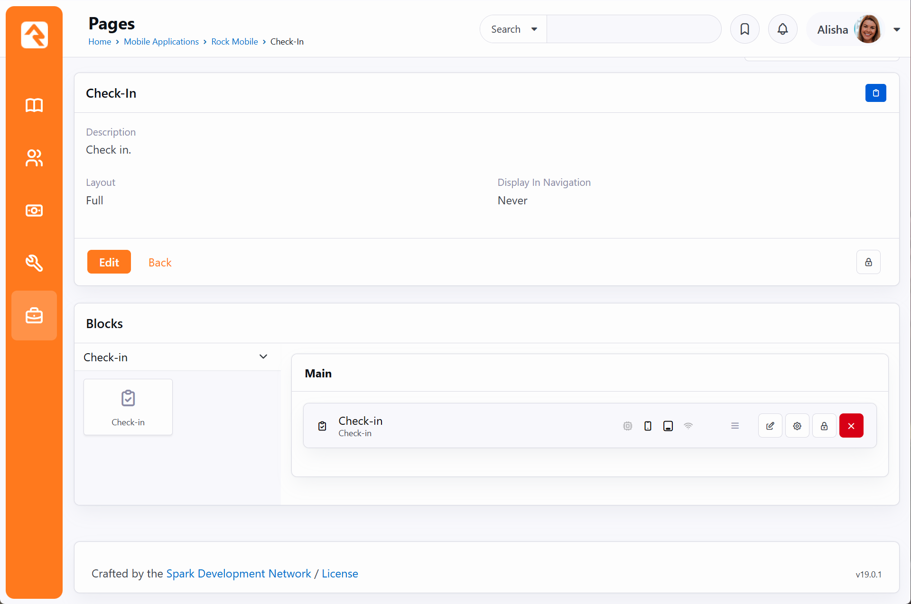Image resolution: width=911 pixels, height=604 pixels.
Task: Copy page using blue clipboard button
Action: click(875, 93)
